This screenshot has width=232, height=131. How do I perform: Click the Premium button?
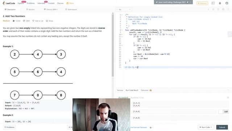tap(202, 3)
